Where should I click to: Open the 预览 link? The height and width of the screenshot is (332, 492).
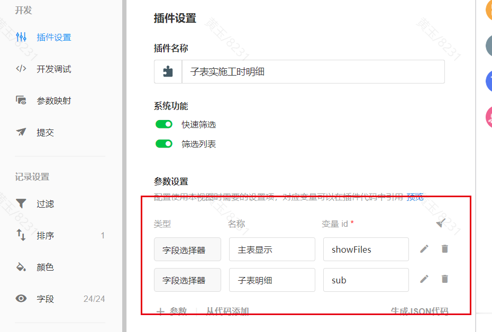(415, 197)
